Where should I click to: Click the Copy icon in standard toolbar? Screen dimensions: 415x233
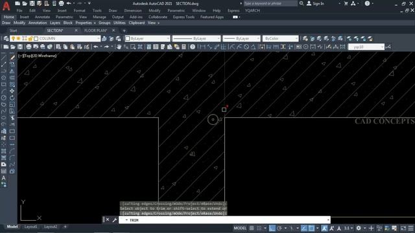65,47
